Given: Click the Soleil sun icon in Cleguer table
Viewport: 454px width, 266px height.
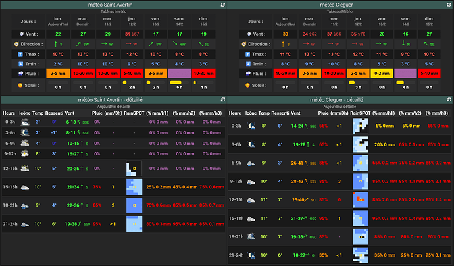Looking at the screenshot, I should pyautogui.click(x=247, y=85).
